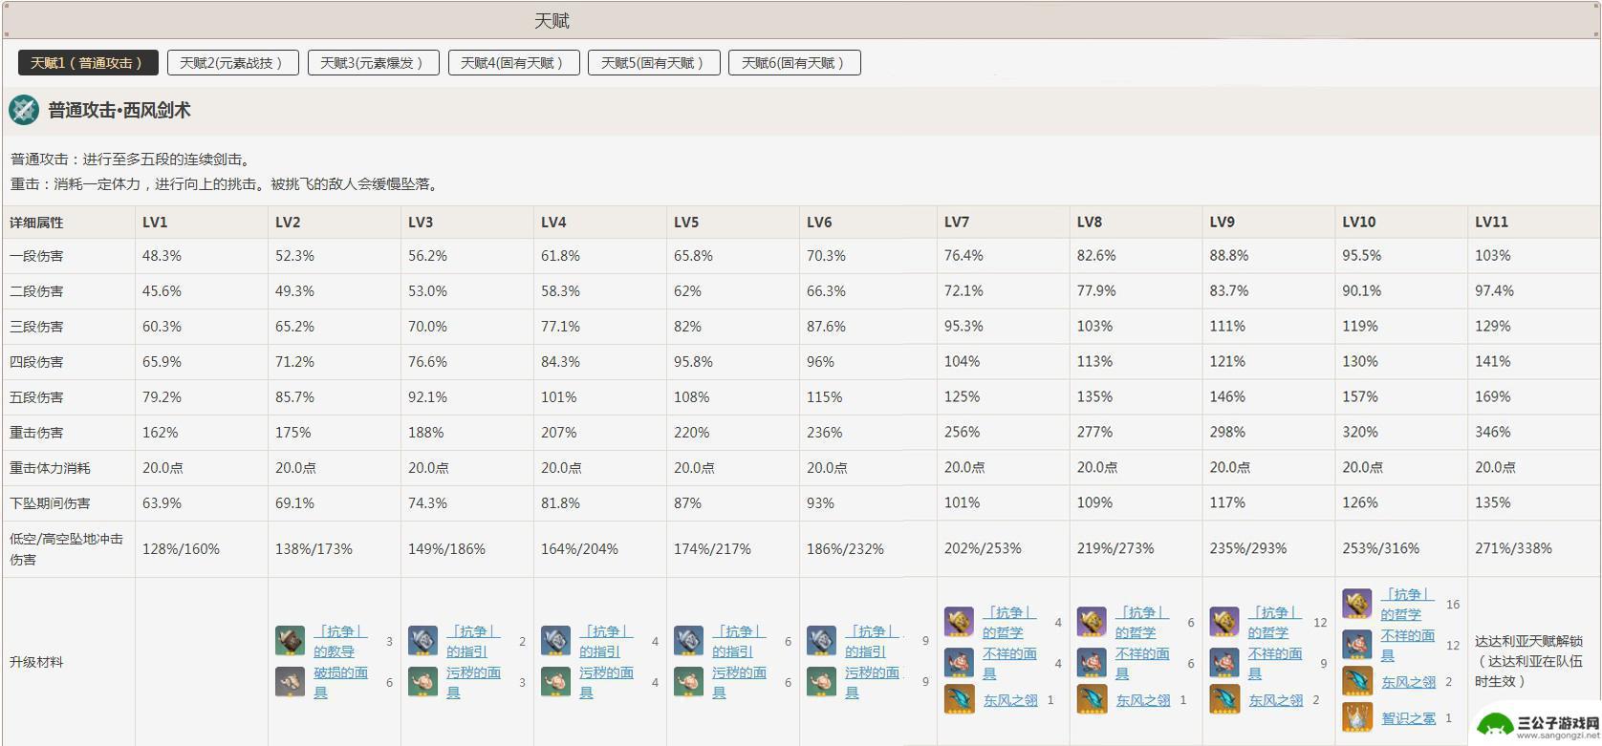This screenshot has width=1602, height=746.
Task: Open the 东风之翎 link in LV9 column
Action: pyautogui.click(x=1275, y=700)
